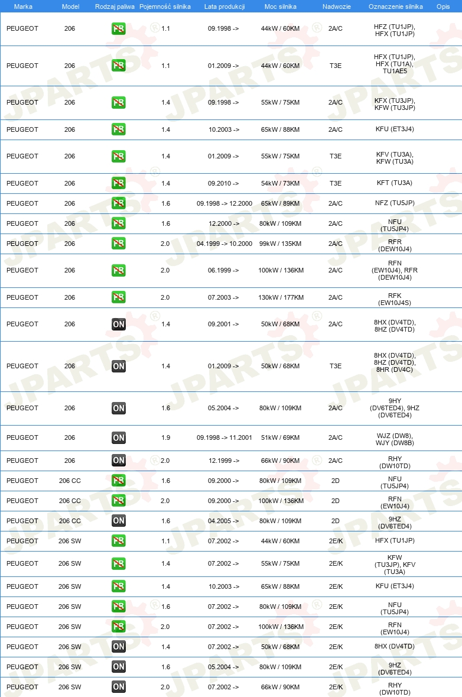Click the Oznaczenie silnika column header
The width and height of the screenshot is (462, 697).
point(395,7)
